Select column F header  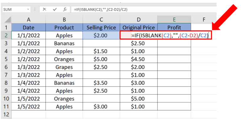coord(204,20)
